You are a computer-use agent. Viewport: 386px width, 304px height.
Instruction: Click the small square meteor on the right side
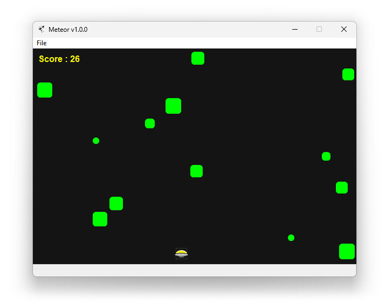click(x=326, y=156)
